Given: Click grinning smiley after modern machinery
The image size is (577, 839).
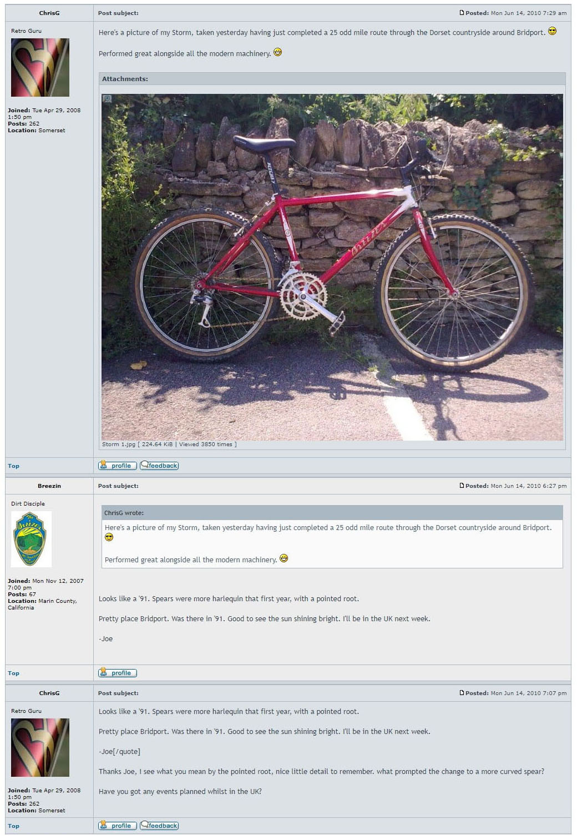Looking at the screenshot, I should click(x=278, y=52).
